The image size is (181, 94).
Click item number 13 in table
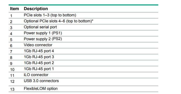(x=12, y=89)
